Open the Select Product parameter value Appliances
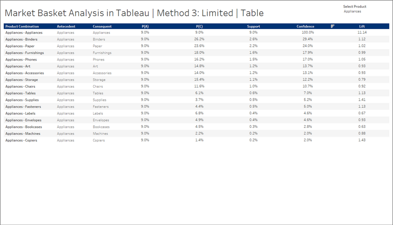 pyautogui.click(x=352, y=11)
